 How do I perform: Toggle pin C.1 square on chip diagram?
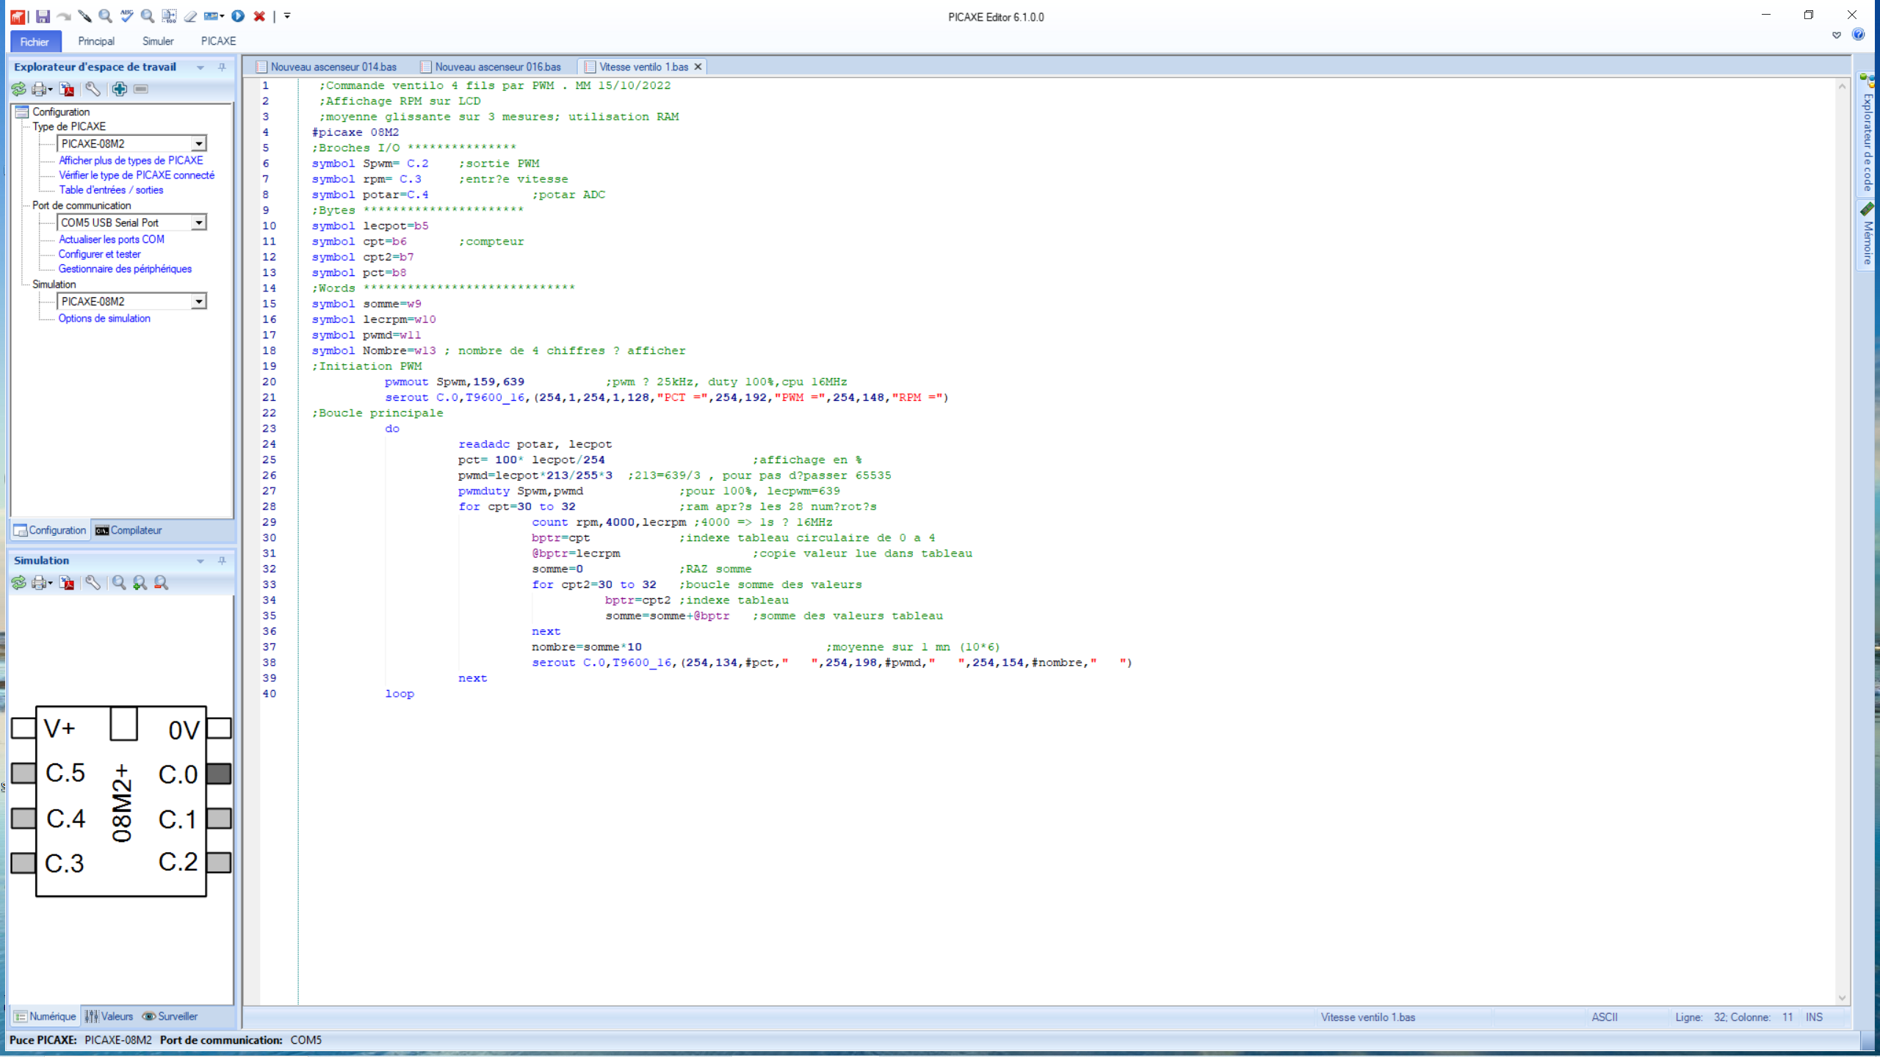(219, 818)
